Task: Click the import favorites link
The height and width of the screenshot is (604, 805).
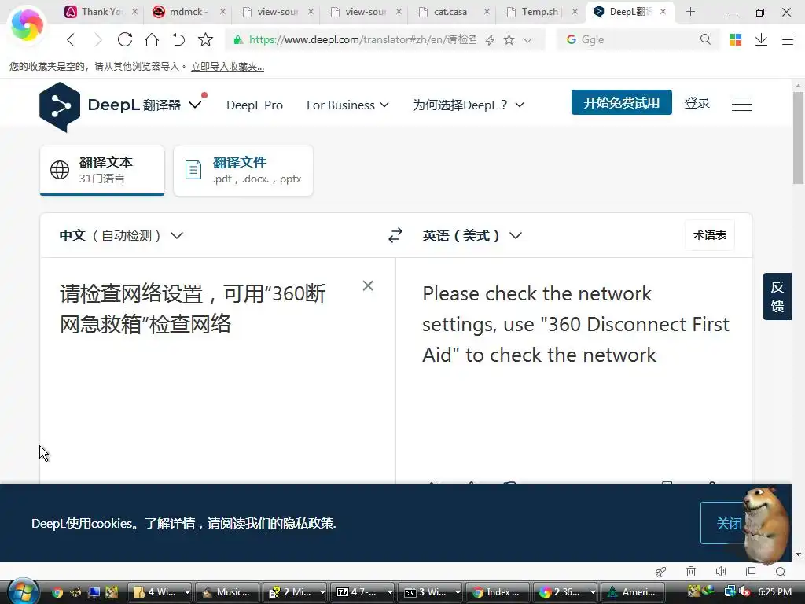Action: point(227,67)
